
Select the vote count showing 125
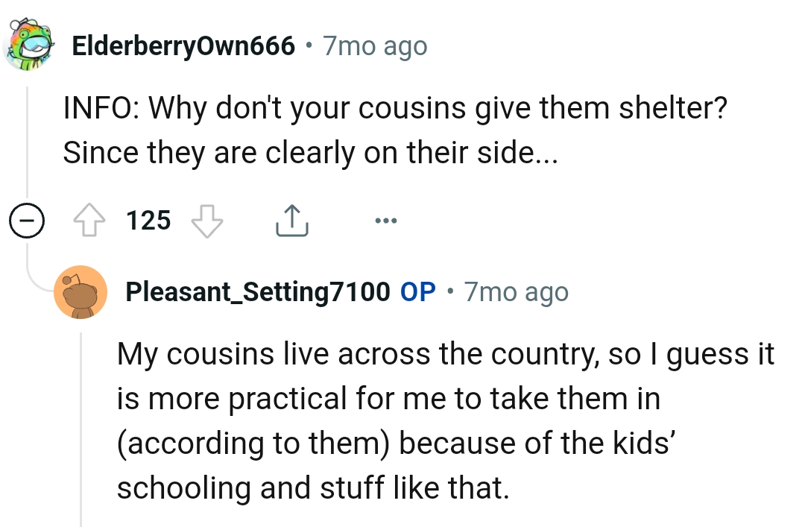click(148, 220)
